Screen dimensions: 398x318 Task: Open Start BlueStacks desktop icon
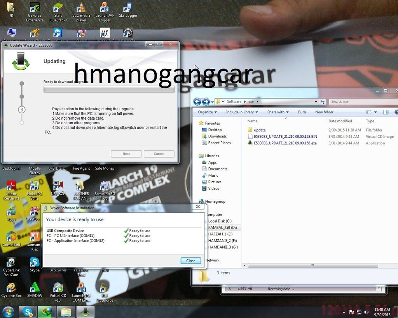point(58,9)
